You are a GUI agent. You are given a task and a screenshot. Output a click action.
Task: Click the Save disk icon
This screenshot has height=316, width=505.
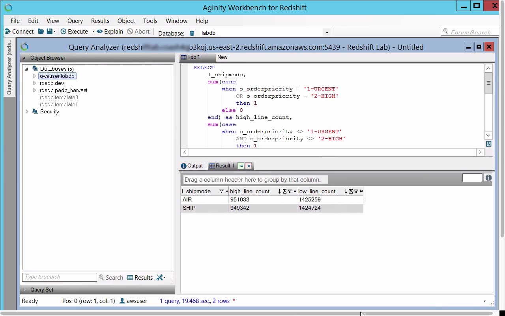pyautogui.click(x=50, y=32)
